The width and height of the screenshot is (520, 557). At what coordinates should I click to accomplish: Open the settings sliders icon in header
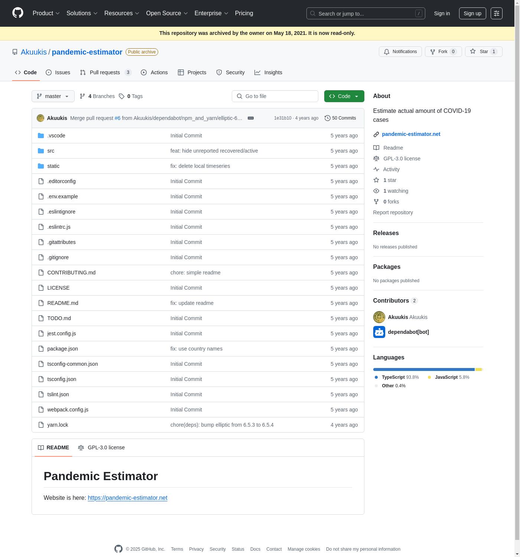click(496, 13)
